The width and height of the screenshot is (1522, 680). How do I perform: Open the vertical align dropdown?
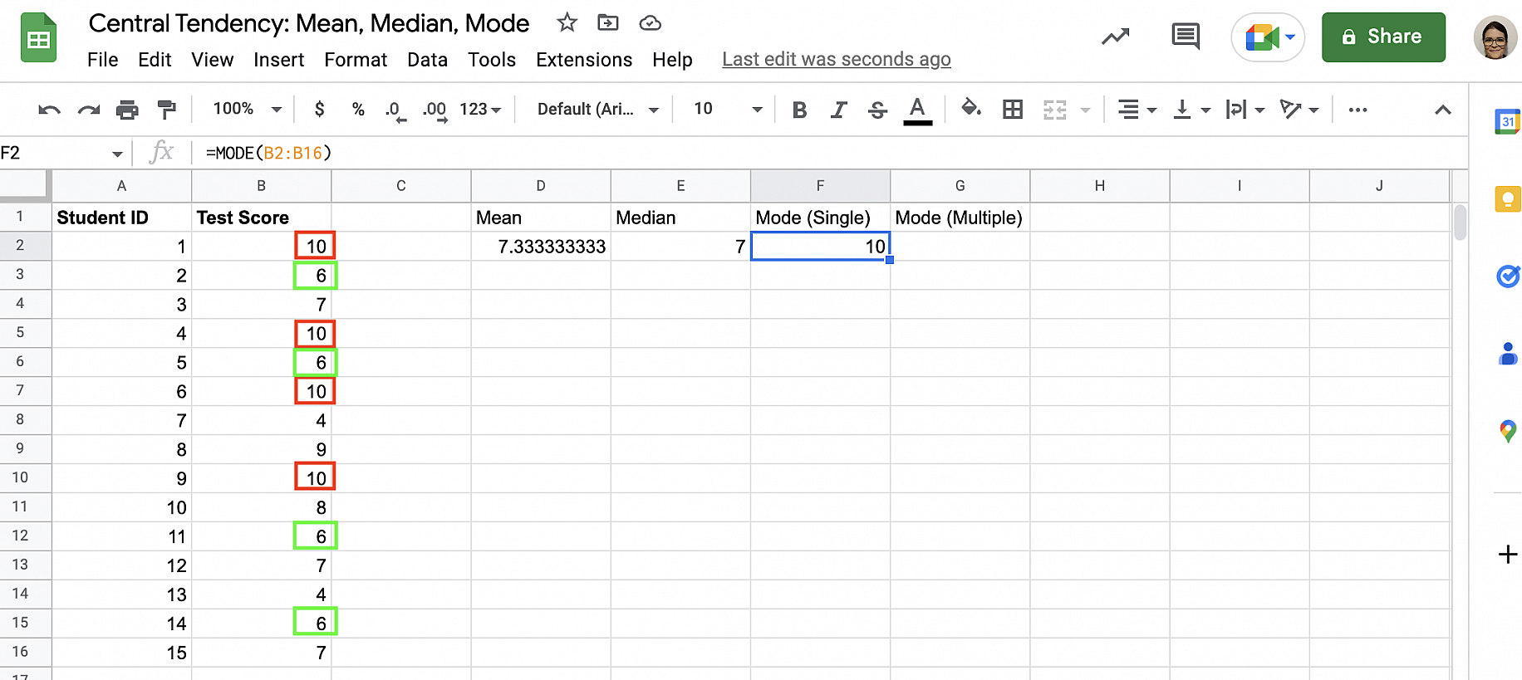1191,110
